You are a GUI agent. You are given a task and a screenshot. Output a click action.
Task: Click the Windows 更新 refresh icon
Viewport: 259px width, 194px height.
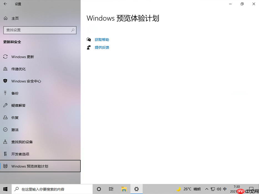click(x=5, y=57)
